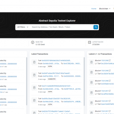Click block icon beside L1 Tx 0xc200e1b44ca
114x114 pixels.
(x=92, y=62)
